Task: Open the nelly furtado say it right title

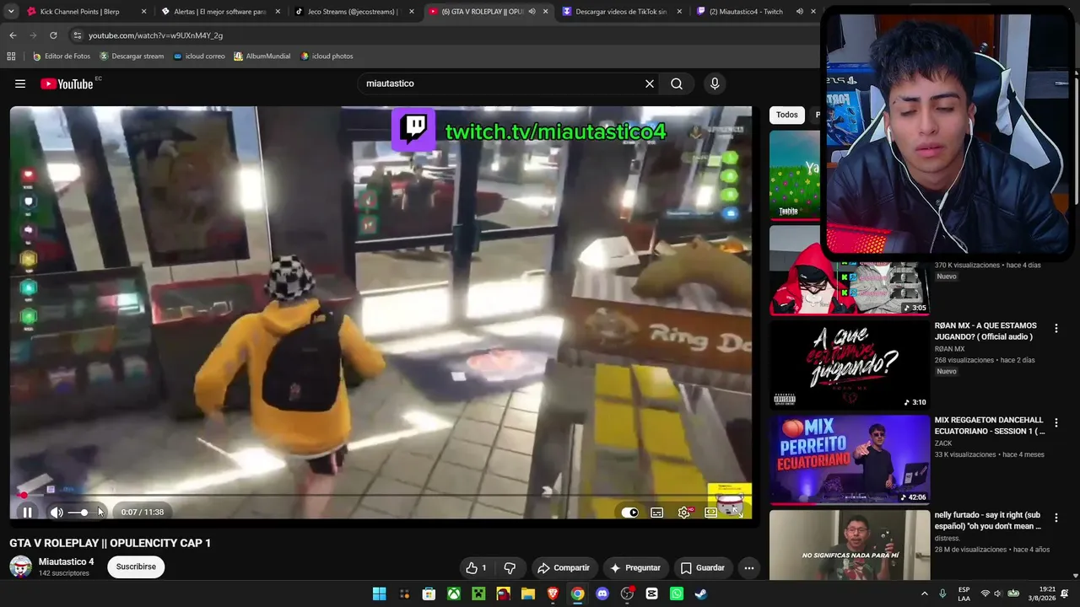Action: (x=988, y=521)
